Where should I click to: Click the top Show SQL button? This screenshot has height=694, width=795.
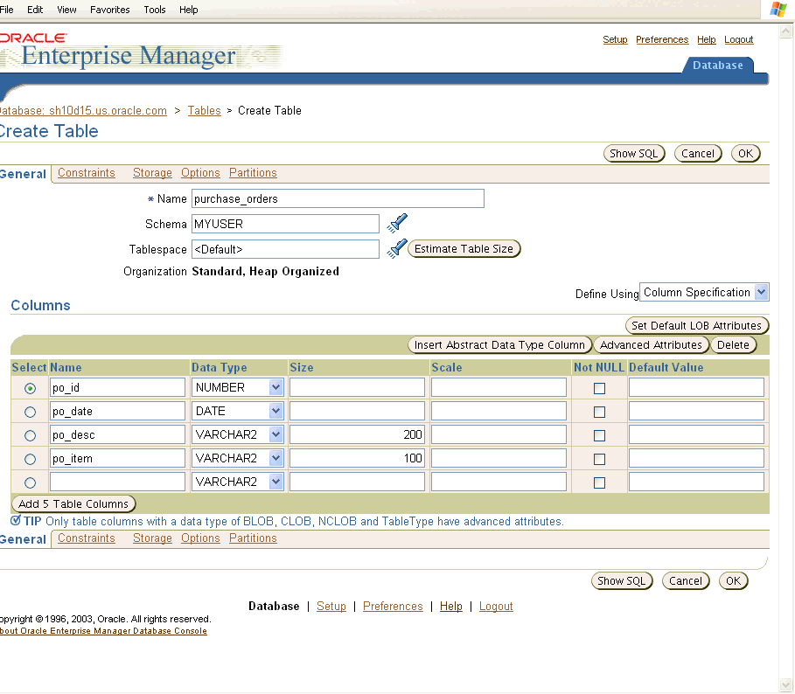tap(634, 154)
